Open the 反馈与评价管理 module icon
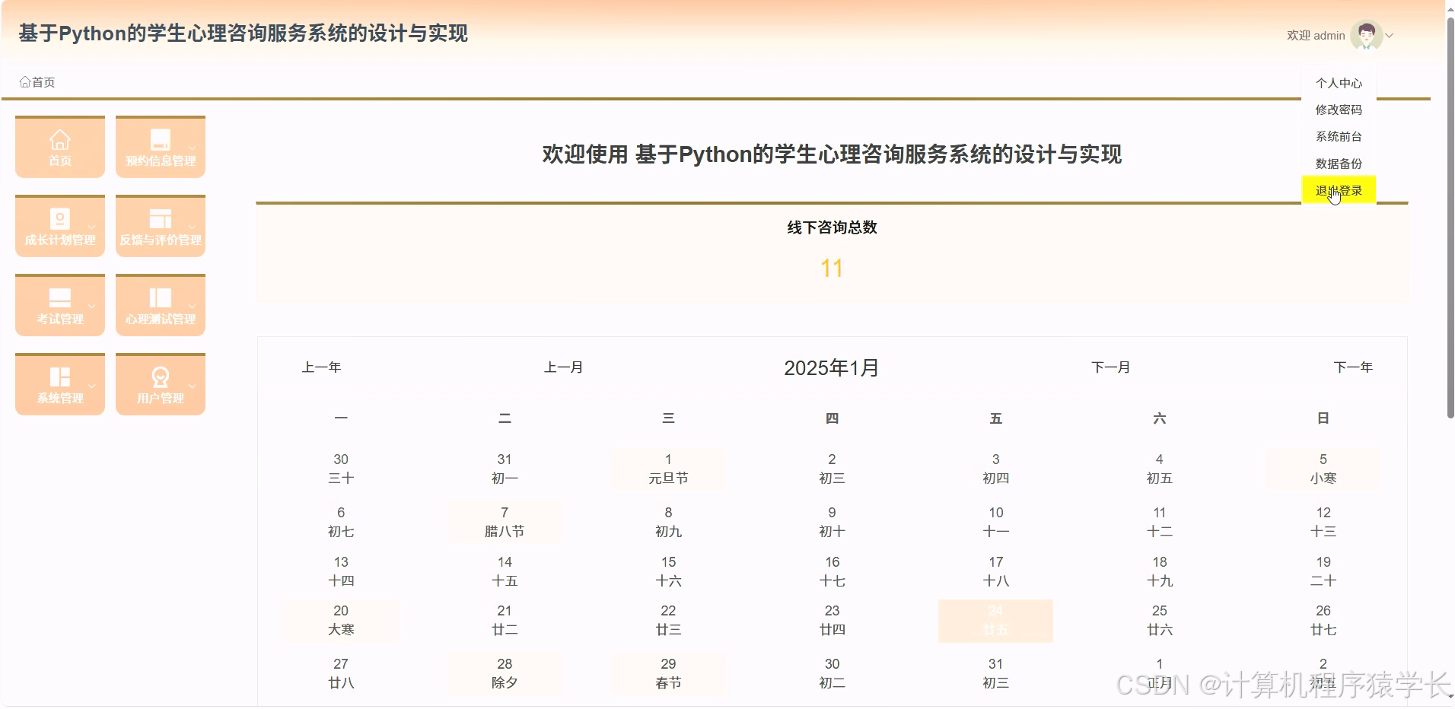The width and height of the screenshot is (1455, 709). (160, 218)
